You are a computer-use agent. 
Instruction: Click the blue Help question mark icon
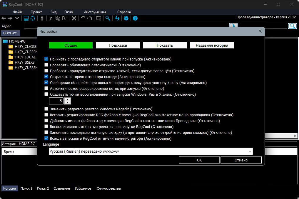(135, 18)
